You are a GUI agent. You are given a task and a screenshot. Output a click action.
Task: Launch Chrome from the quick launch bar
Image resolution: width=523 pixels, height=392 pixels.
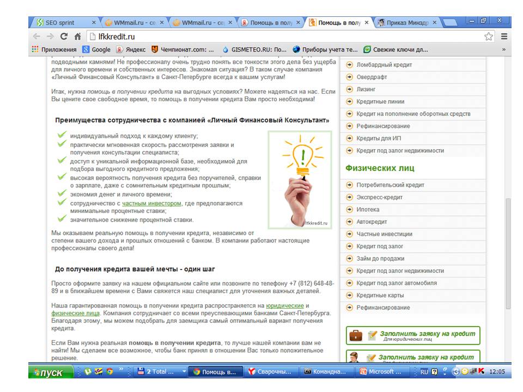[x=110, y=371]
